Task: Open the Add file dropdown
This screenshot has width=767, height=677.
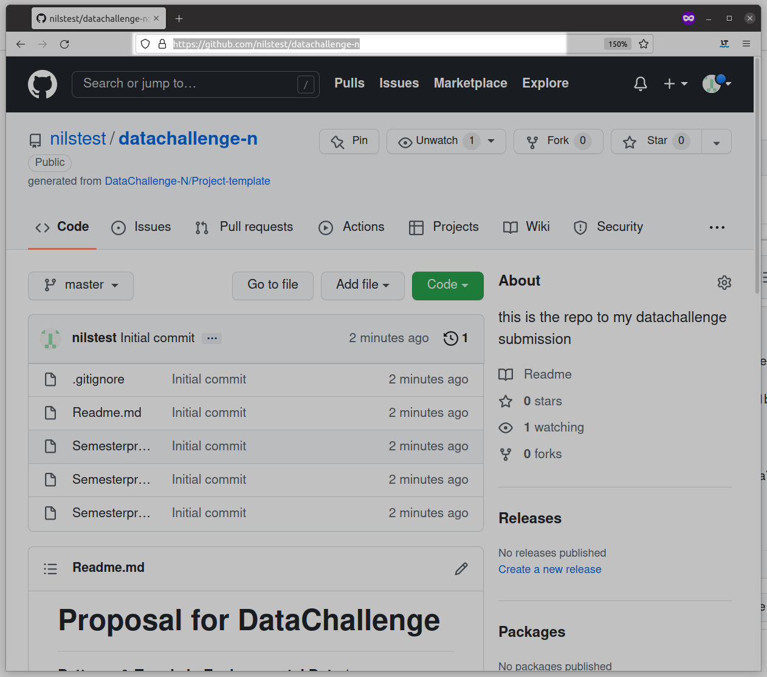Action: pos(362,285)
